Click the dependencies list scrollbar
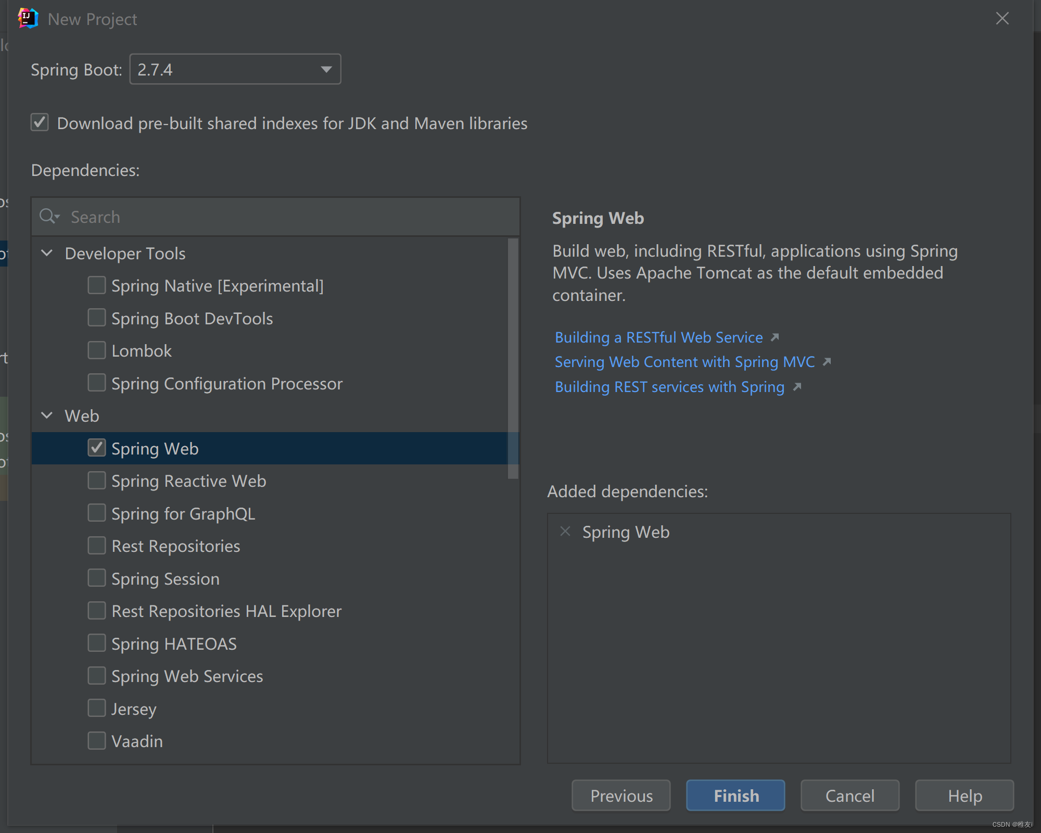1041x833 pixels. coord(513,358)
